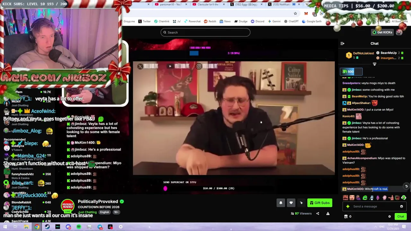The height and width of the screenshot is (231, 411).
Task: Open ChatGPT bookmark
Action: click(x=291, y=21)
